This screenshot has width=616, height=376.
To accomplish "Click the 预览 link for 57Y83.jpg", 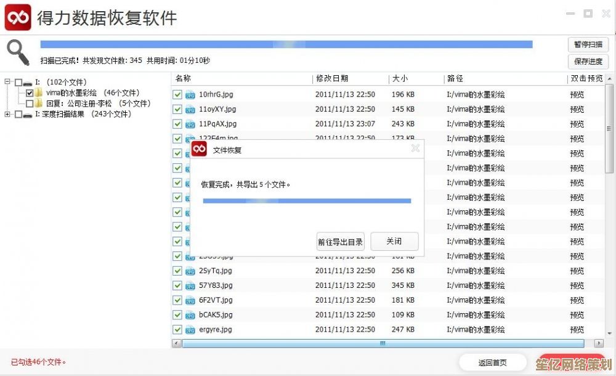I will [577, 285].
